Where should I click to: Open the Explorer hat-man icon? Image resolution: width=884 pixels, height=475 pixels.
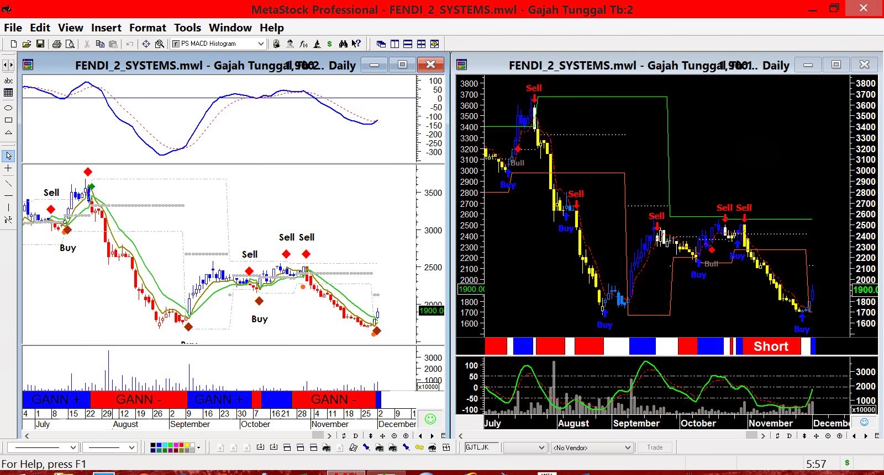point(290,44)
